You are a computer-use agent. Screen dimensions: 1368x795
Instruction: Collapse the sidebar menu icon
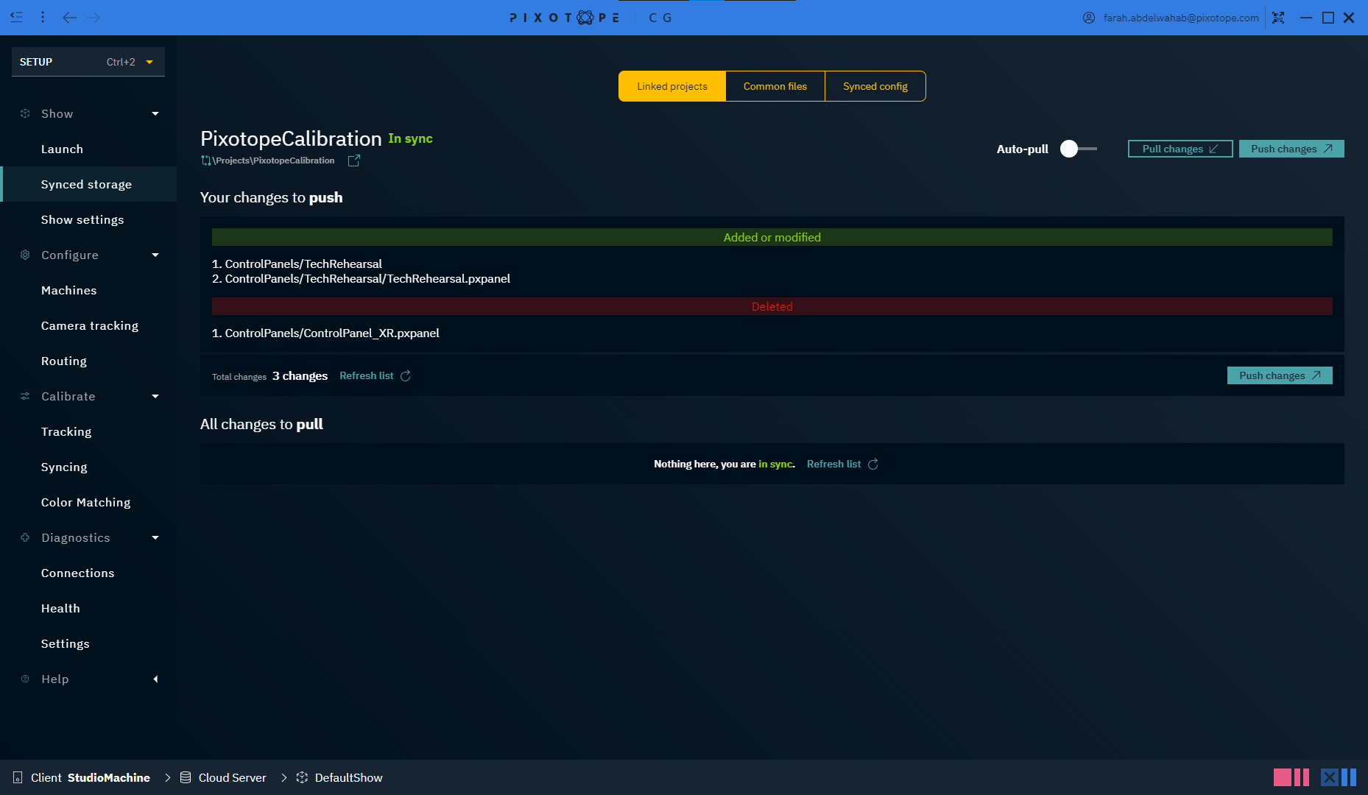pyautogui.click(x=16, y=17)
